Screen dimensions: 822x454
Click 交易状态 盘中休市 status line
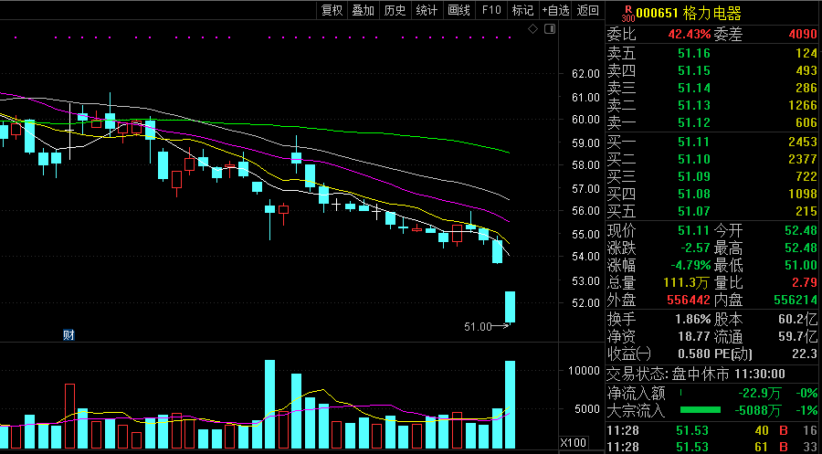[x=696, y=374]
